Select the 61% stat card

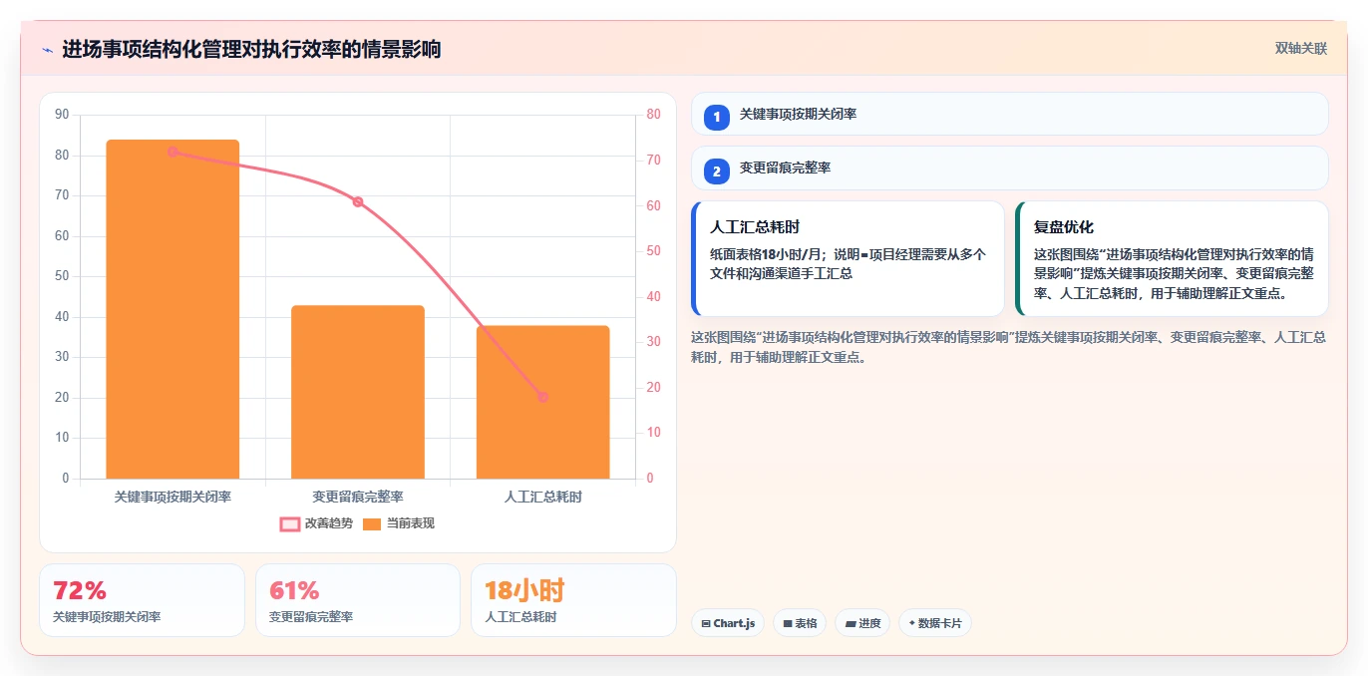pyautogui.click(x=358, y=600)
